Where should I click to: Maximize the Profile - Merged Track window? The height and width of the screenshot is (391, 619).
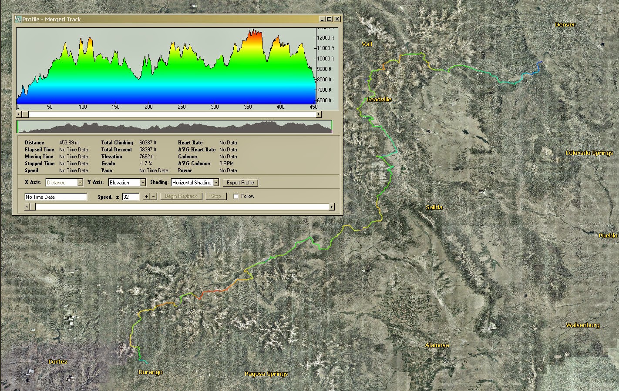point(329,19)
